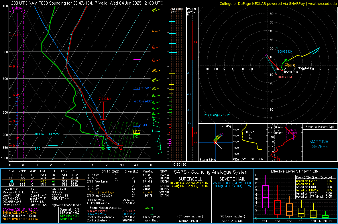Click the Storm Slinky panel label
This screenshot has width=338, height=224.
click(x=208, y=160)
